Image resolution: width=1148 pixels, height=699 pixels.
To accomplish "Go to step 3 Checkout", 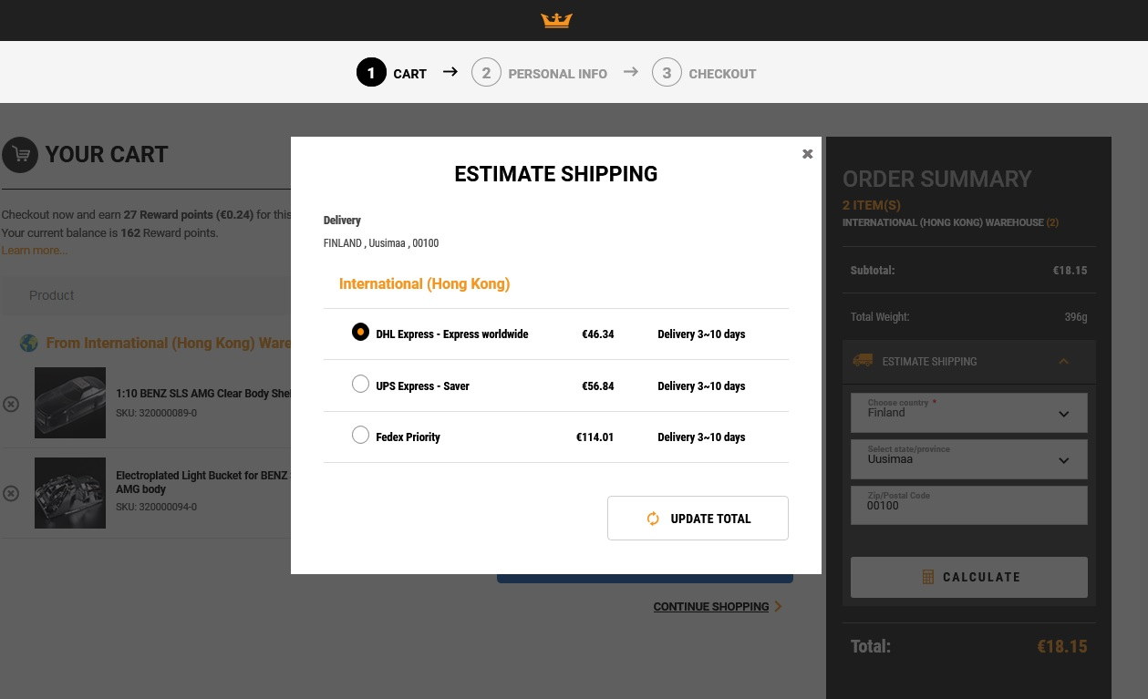I will point(704,73).
